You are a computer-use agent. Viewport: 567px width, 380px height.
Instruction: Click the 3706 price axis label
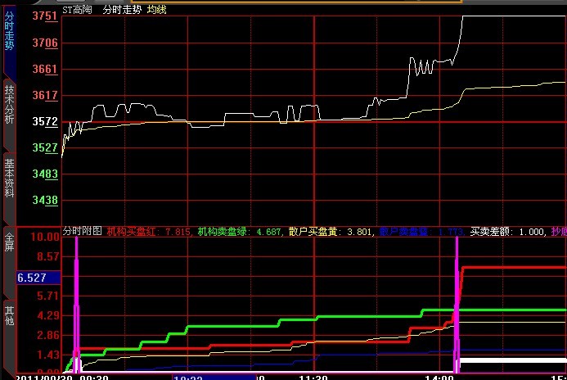click(x=45, y=43)
